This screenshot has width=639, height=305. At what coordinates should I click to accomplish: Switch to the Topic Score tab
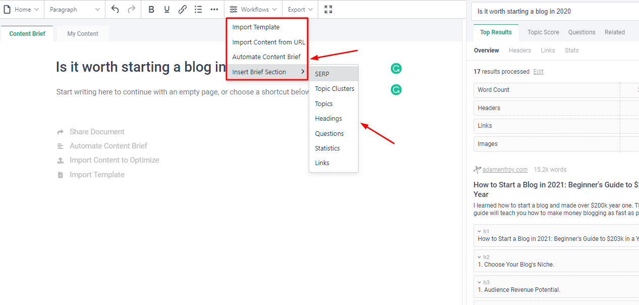543,32
